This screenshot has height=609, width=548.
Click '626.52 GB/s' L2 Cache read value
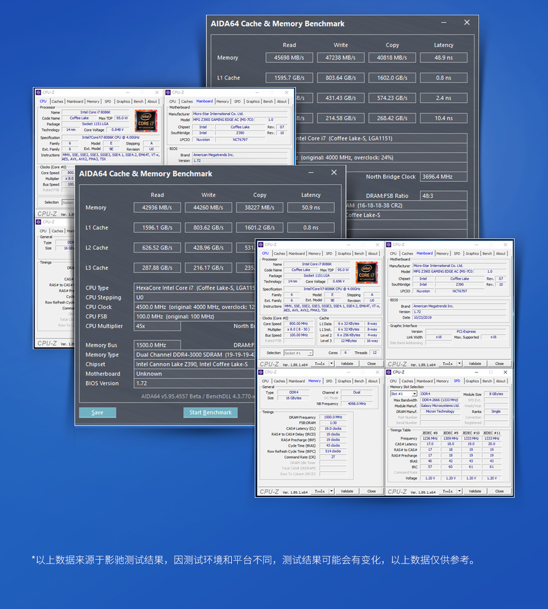coord(157,248)
